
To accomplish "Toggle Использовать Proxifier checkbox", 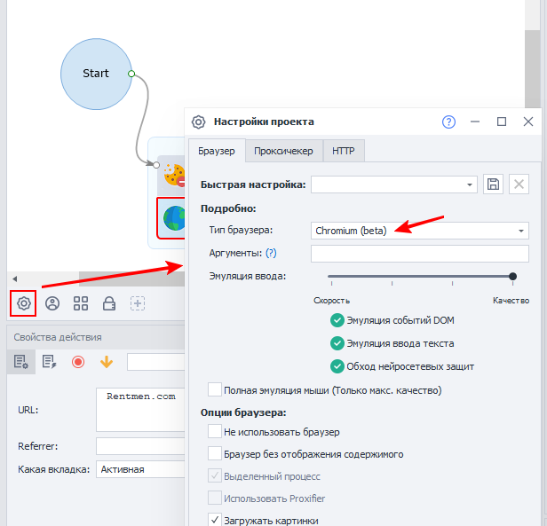I will 215,498.
